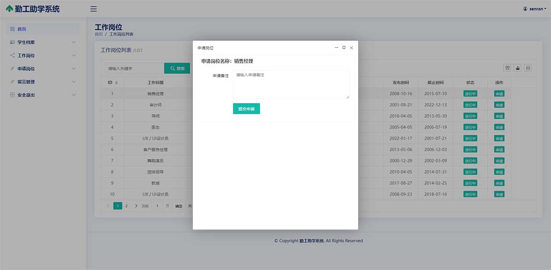Click the 勤工助学系统 logo in header

33,9
